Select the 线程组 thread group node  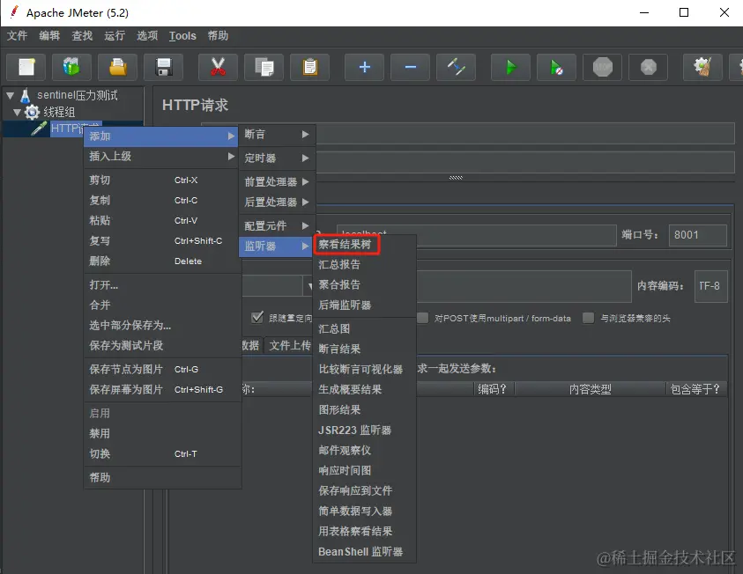tap(59, 112)
